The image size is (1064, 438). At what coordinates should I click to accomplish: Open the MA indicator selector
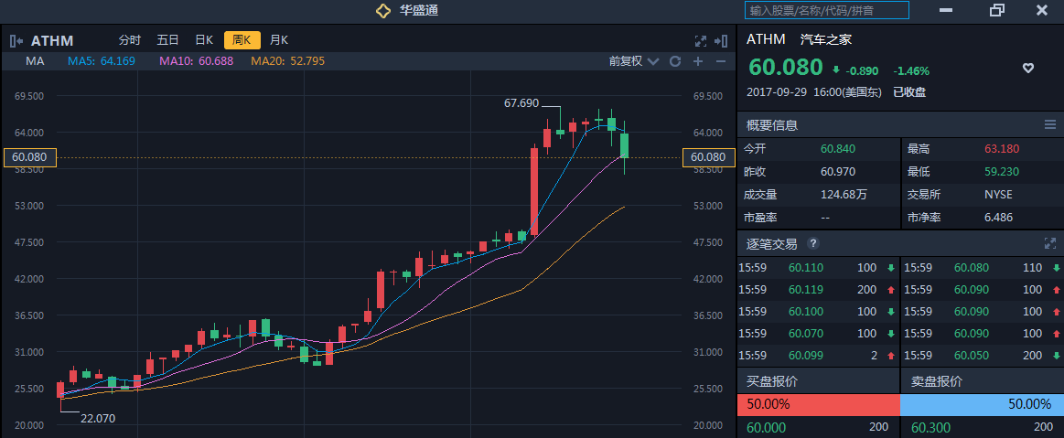[x=36, y=61]
